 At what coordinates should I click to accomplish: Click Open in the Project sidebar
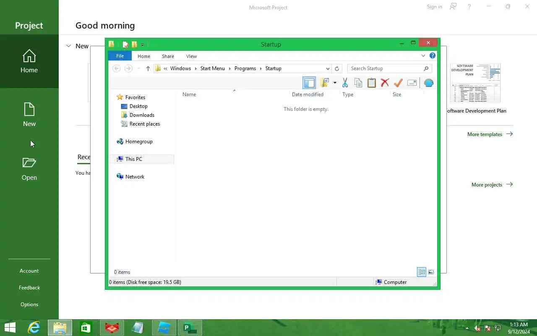click(29, 169)
